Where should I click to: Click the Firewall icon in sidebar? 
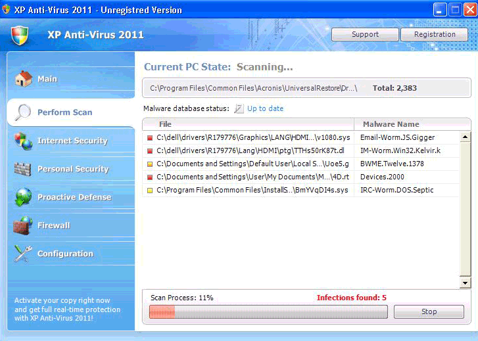pos(24,225)
